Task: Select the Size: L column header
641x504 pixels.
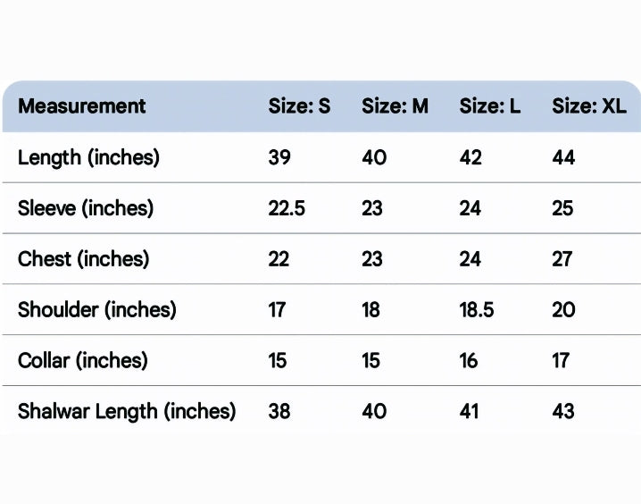Action: click(x=490, y=106)
